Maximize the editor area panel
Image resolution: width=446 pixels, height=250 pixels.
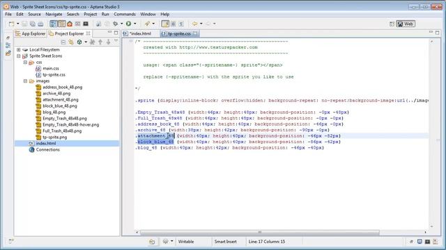pyautogui.click(x=438, y=33)
